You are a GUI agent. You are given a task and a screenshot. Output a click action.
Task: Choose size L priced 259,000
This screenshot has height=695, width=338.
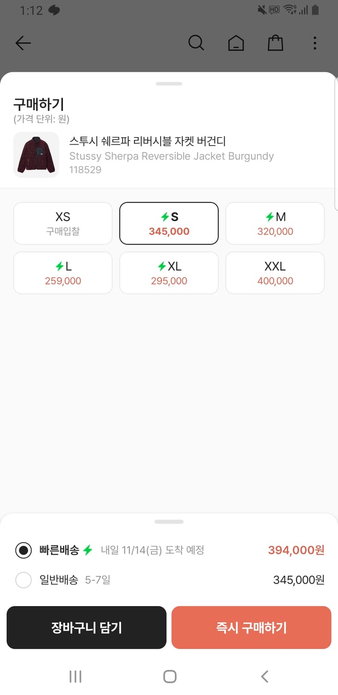[x=63, y=273]
